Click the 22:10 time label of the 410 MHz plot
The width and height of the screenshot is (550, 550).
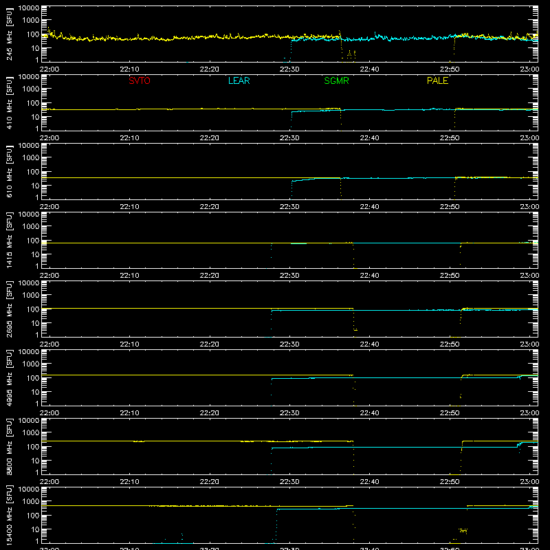pos(129,138)
